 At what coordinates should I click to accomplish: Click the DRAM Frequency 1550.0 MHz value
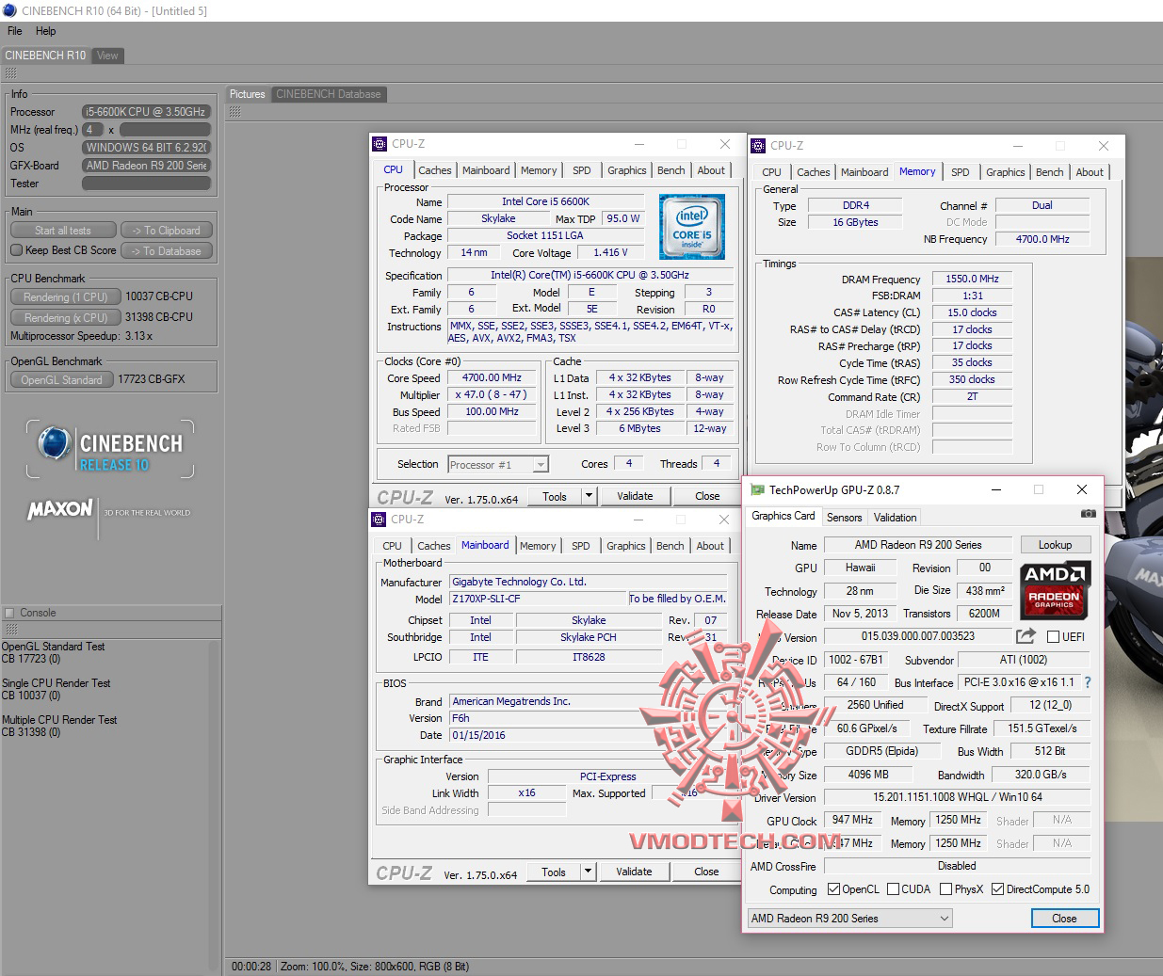[x=972, y=279]
